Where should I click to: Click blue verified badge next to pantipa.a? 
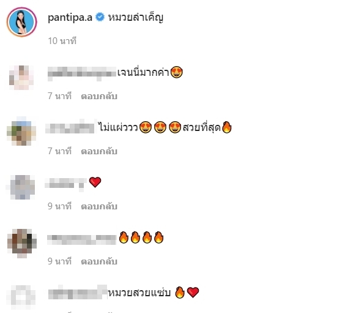(x=100, y=17)
